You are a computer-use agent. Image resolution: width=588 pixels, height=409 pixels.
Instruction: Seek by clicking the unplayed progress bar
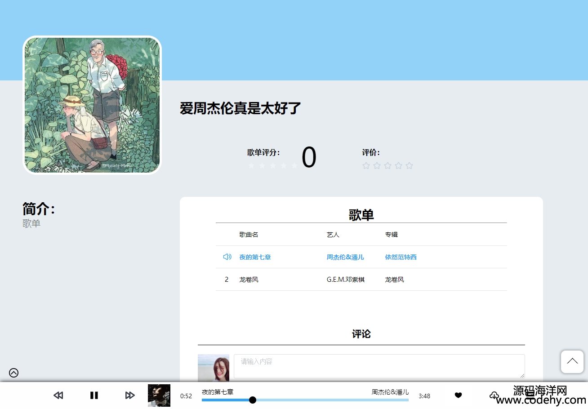click(x=333, y=400)
